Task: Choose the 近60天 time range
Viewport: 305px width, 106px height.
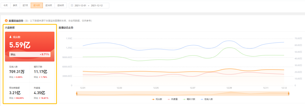Action: [x=61, y=5]
